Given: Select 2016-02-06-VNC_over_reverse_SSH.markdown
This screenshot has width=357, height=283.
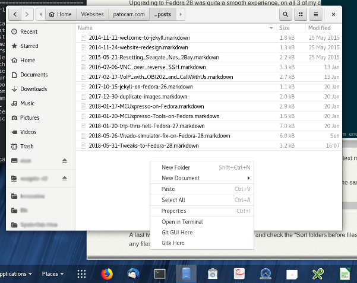Looking at the screenshot, I should coord(208,67).
